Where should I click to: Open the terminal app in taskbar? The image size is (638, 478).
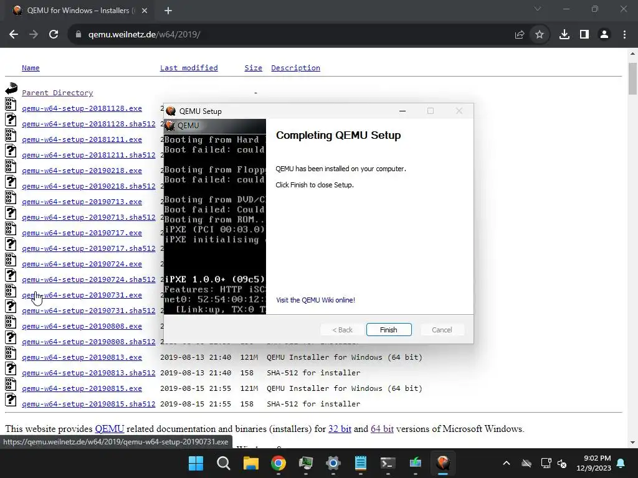point(388,463)
